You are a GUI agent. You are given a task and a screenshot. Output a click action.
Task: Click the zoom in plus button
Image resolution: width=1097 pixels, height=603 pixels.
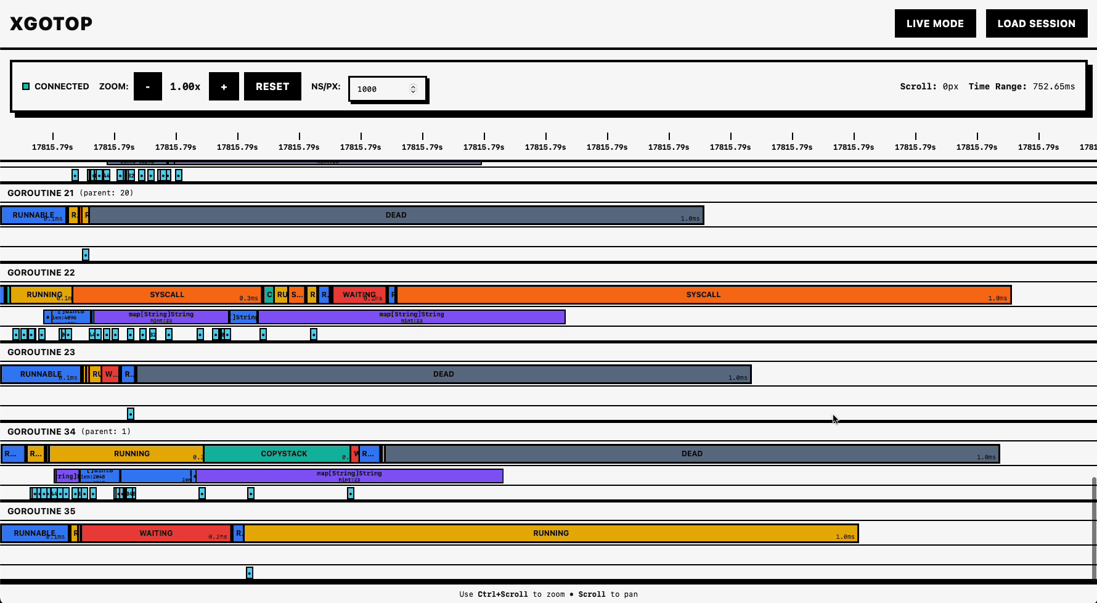pyautogui.click(x=224, y=86)
